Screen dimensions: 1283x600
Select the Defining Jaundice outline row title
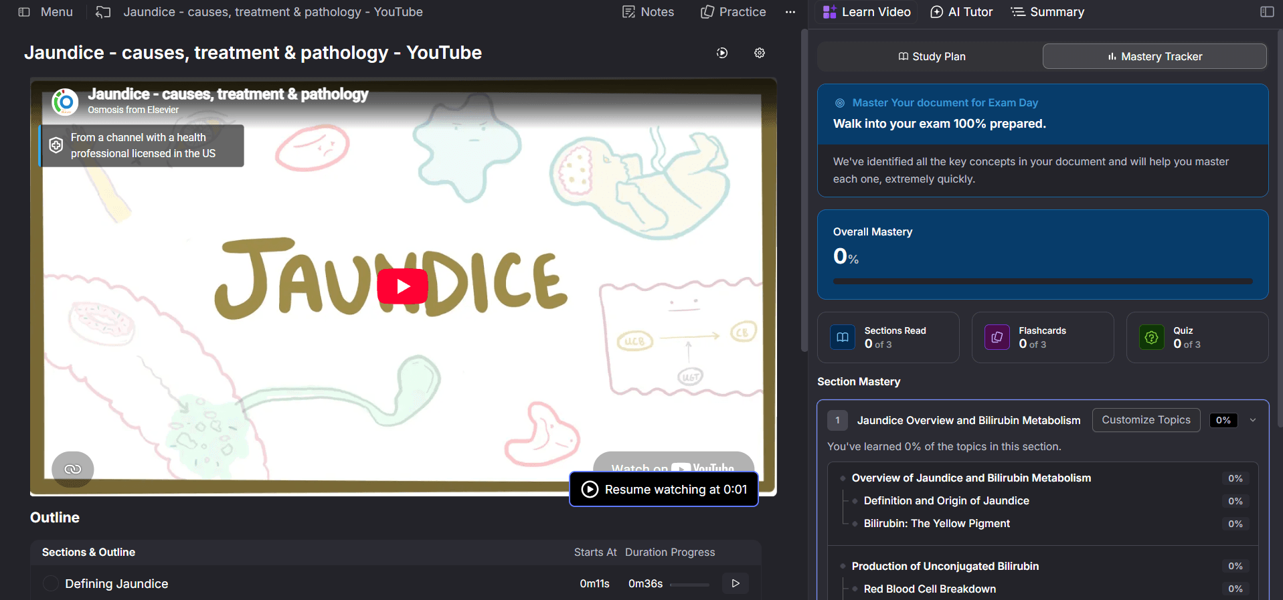click(116, 584)
